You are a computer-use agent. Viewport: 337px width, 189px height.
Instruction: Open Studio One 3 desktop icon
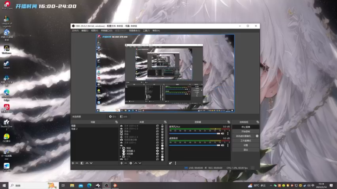(6, 124)
